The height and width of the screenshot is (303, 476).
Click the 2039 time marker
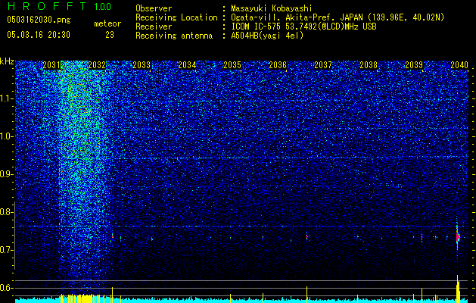click(414, 65)
